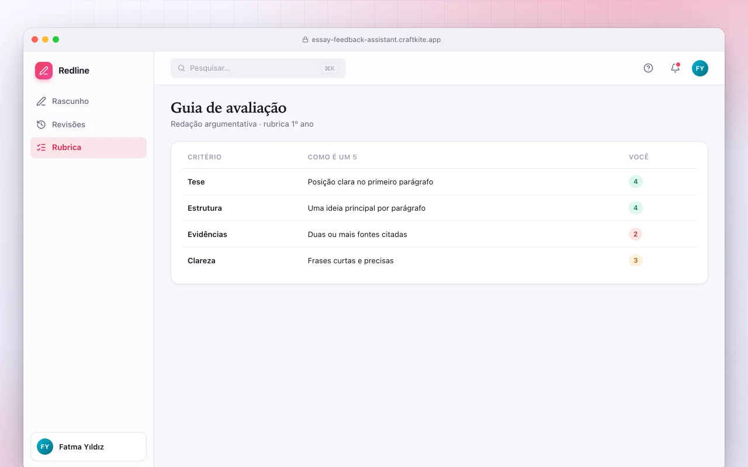Maximize the window with the green button

pyautogui.click(x=56, y=40)
